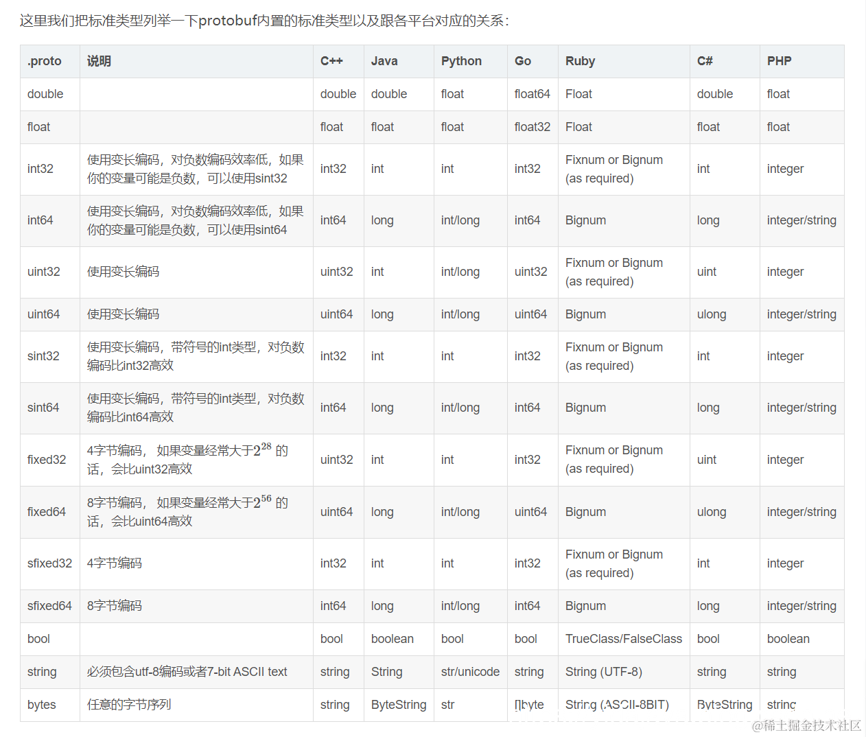Select 'fixed64' in the .proto column
Viewport: 866px width, 737px height.
47,512
